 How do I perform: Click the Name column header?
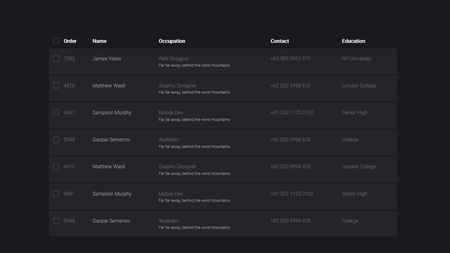coord(99,41)
